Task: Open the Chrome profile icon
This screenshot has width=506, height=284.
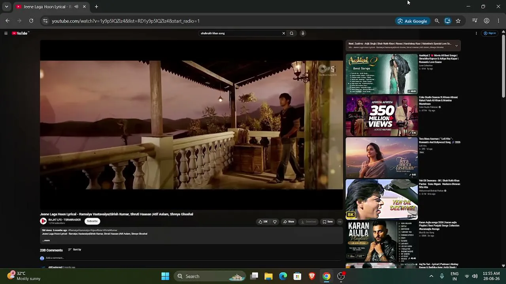Action: [487, 21]
